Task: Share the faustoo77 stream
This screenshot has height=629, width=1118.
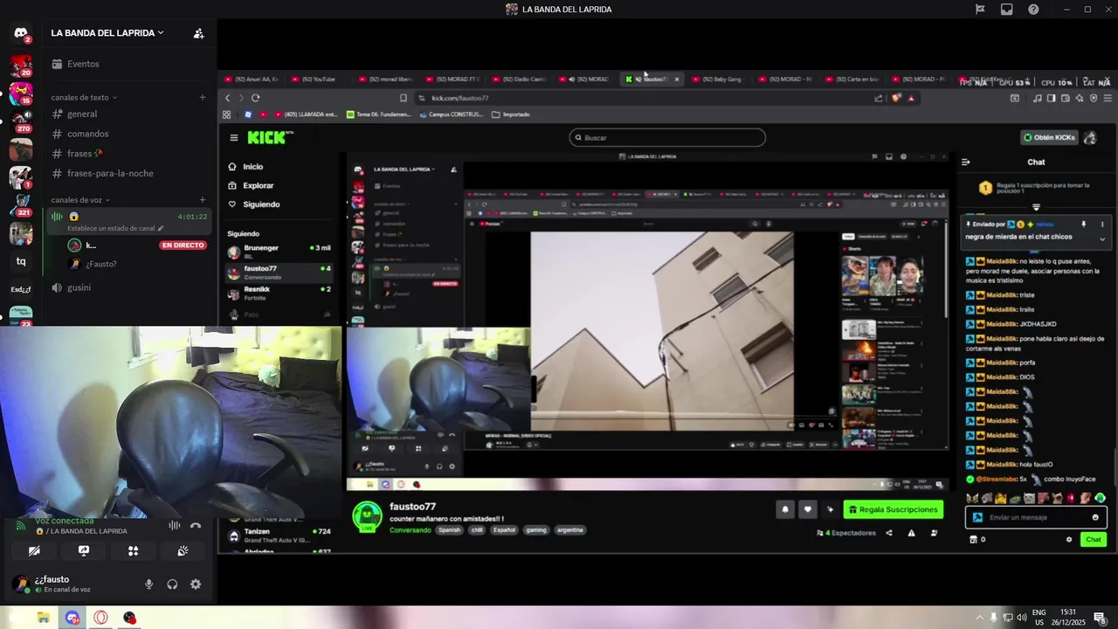Action: [x=889, y=533]
